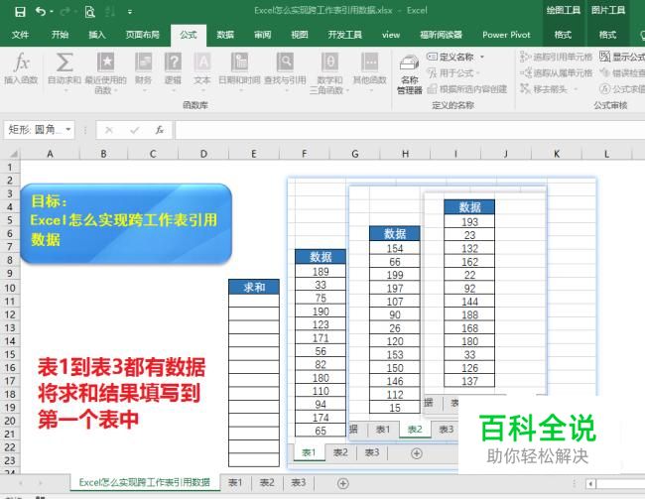The height and width of the screenshot is (499, 645).
Task: Click inside the formula bar input
Action: click(x=410, y=130)
